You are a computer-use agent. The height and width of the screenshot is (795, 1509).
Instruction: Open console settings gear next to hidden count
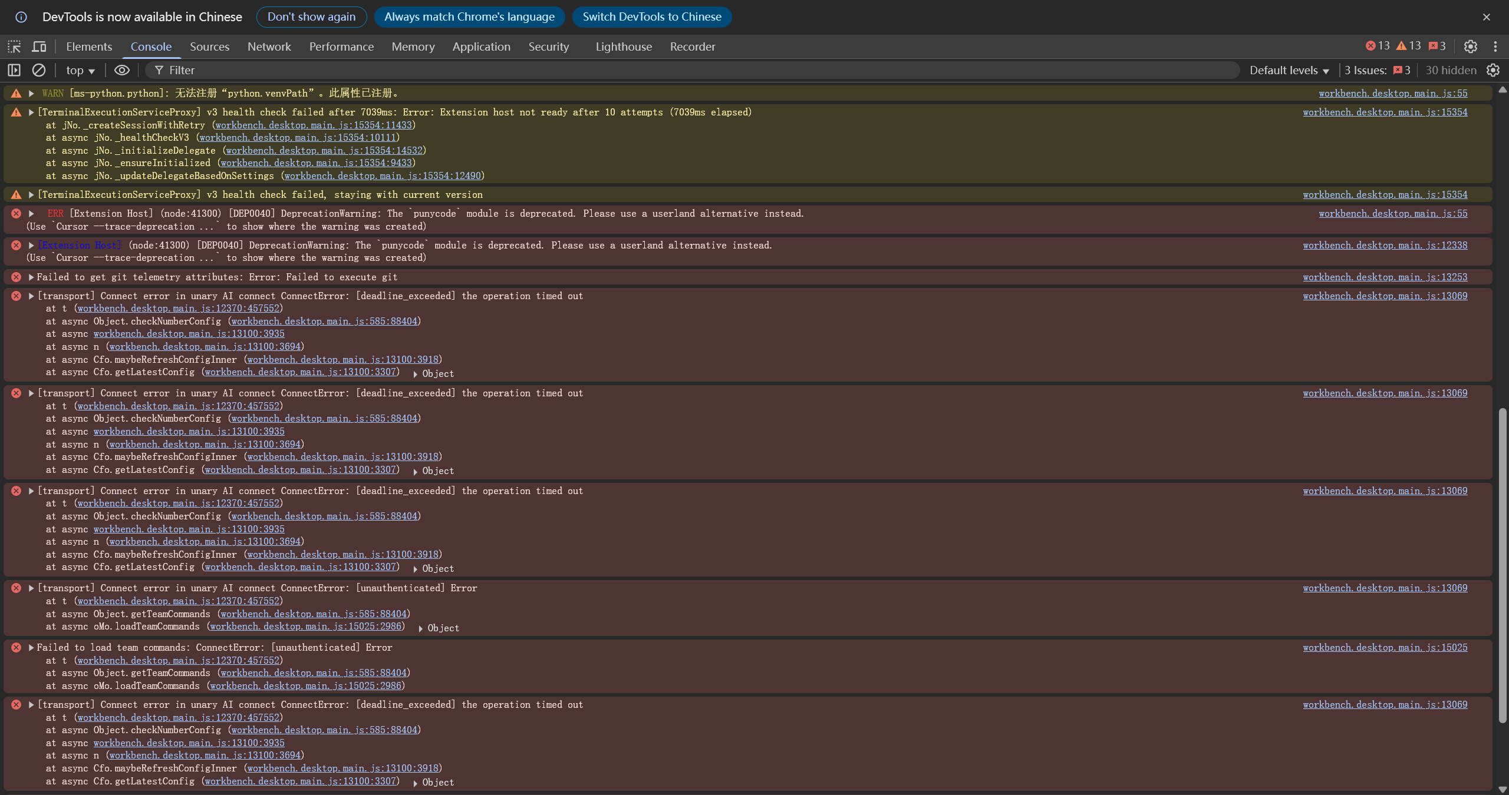(x=1493, y=70)
